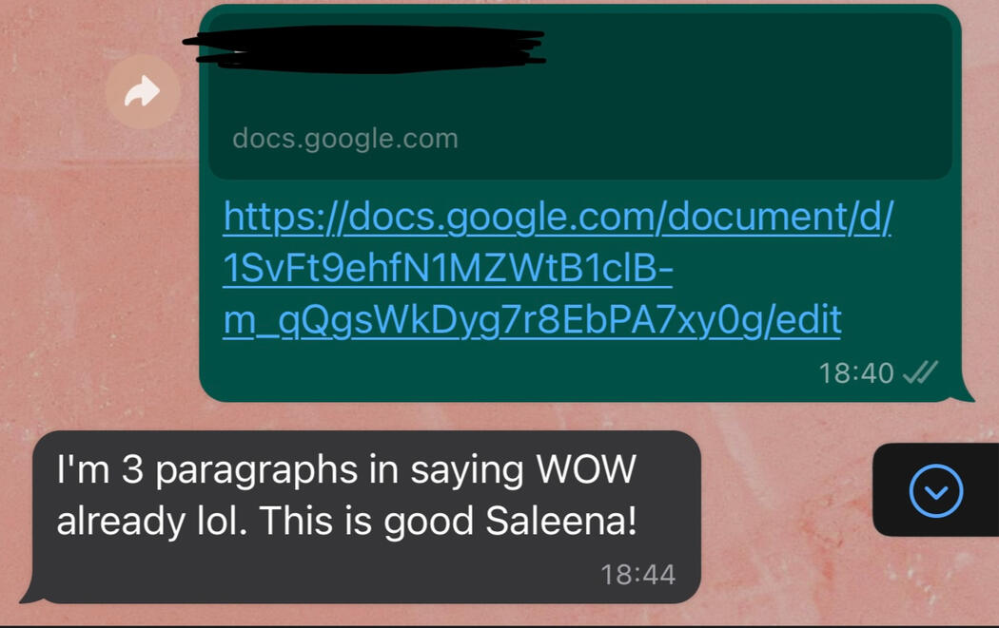
Task: Open the https://docs.google.com/document/d/ link line
Action: coord(558,218)
